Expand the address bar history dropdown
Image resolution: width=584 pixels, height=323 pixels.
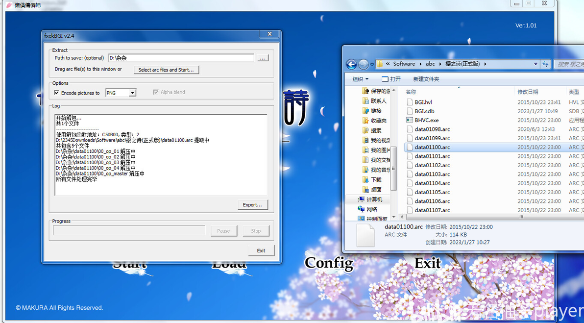click(535, 64)
